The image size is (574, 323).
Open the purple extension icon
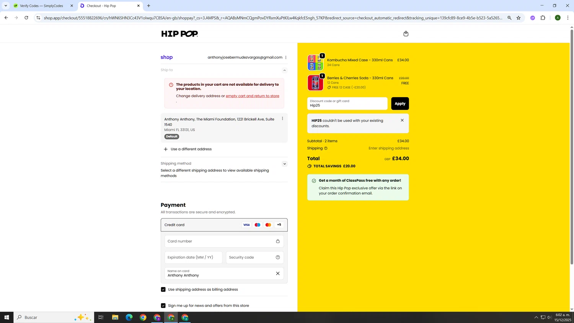pos(533,18)
